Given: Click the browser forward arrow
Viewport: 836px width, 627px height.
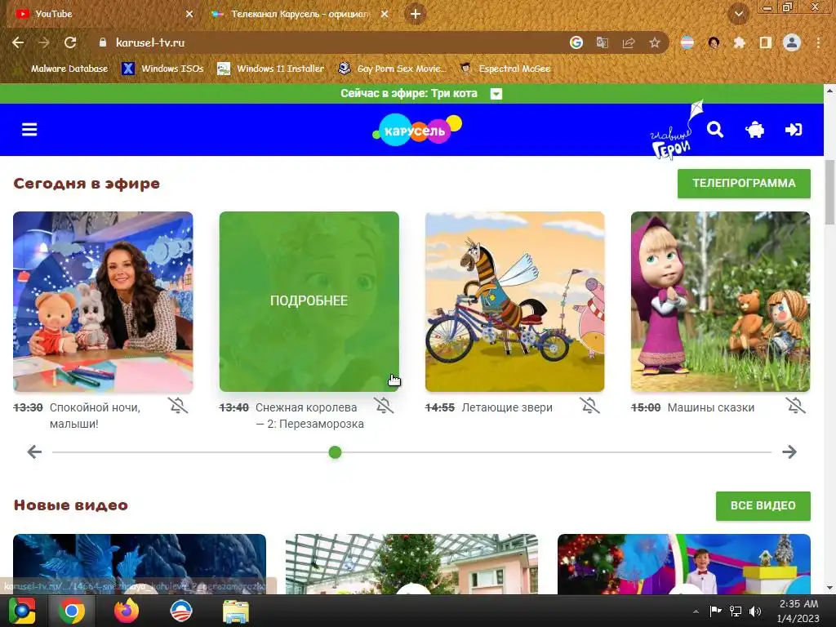Looking at the screenshot, I should pos(44,42).
